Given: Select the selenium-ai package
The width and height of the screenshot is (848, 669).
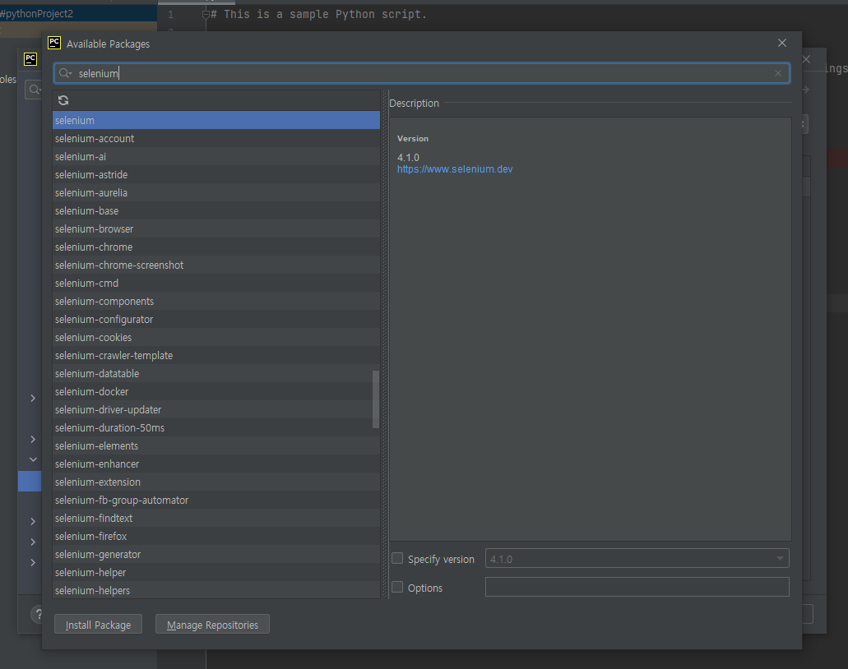Looking at the screenshot, I should tap(216, 156).
